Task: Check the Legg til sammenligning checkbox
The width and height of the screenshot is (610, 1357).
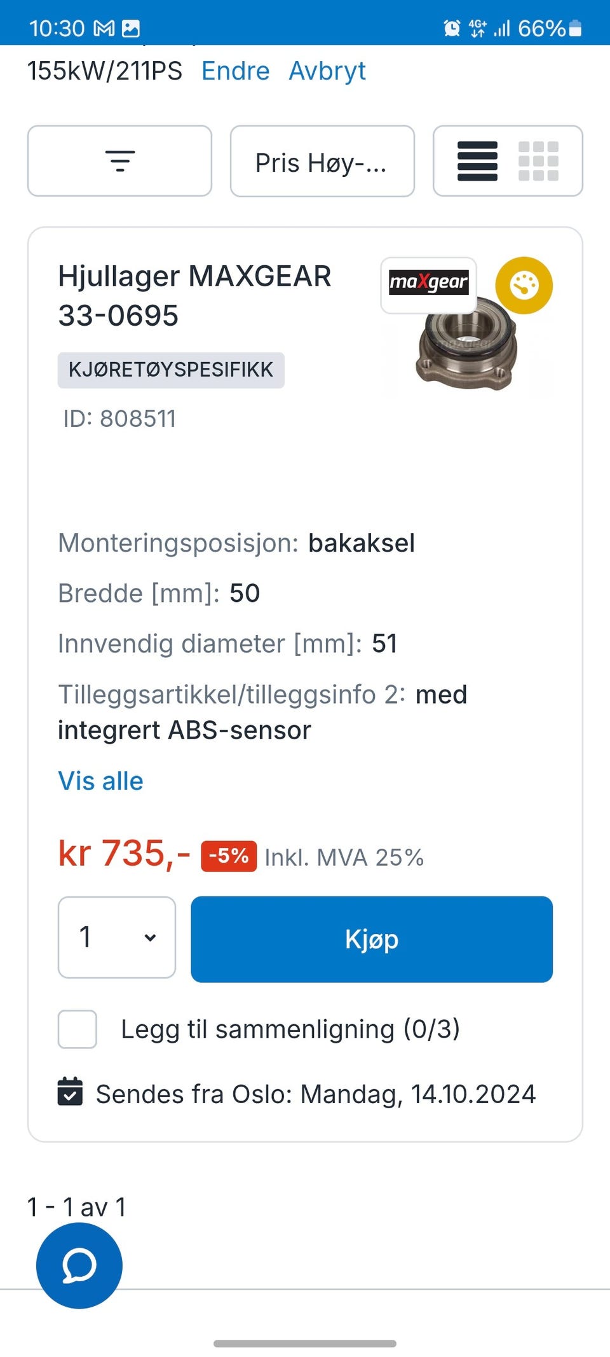Action: (x=78, y=1029)
